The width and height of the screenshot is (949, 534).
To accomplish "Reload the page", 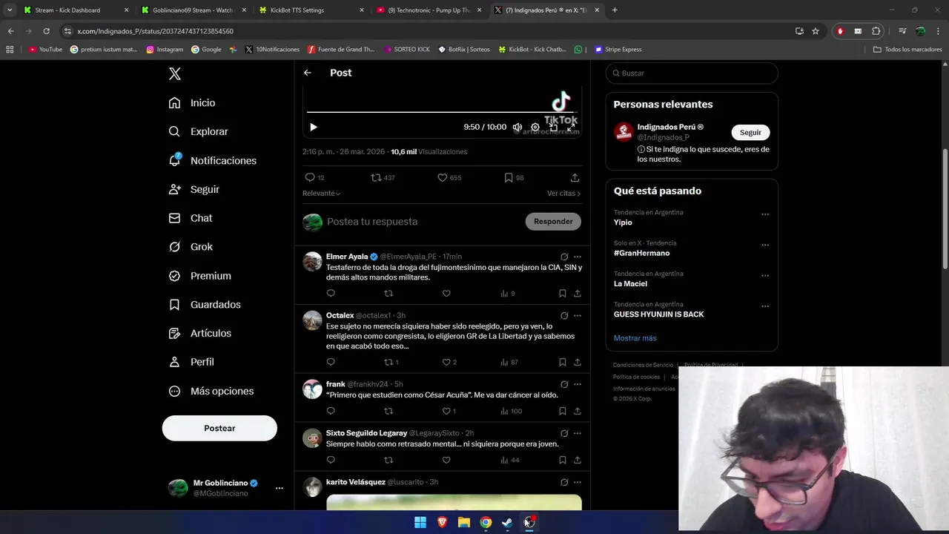I will (46, 31).
